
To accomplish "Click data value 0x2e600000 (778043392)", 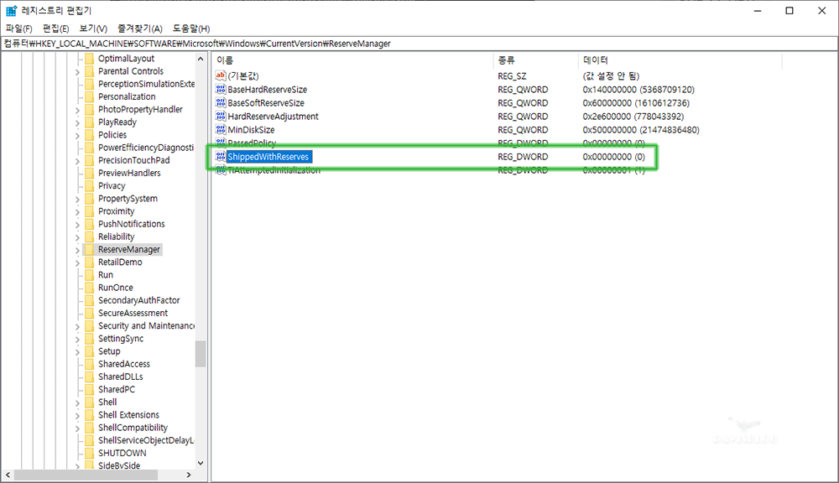I will 633,116.
